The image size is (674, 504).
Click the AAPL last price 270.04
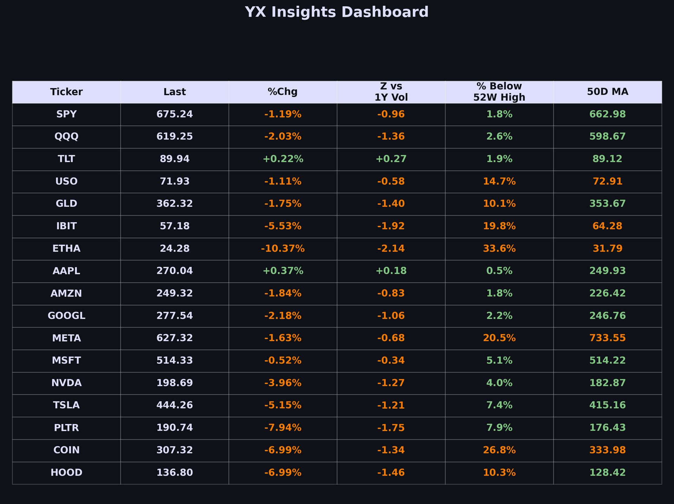[174, 271]
